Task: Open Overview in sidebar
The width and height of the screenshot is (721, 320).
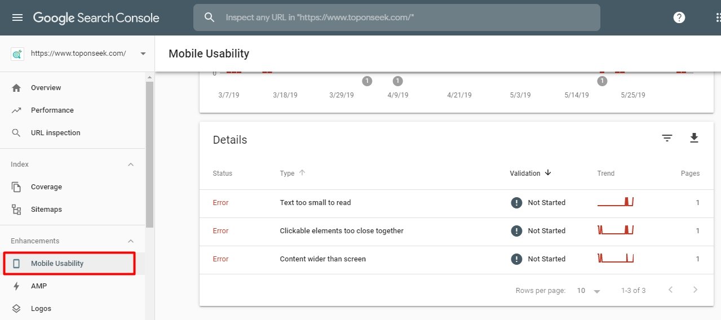Action: click(46, 88)
